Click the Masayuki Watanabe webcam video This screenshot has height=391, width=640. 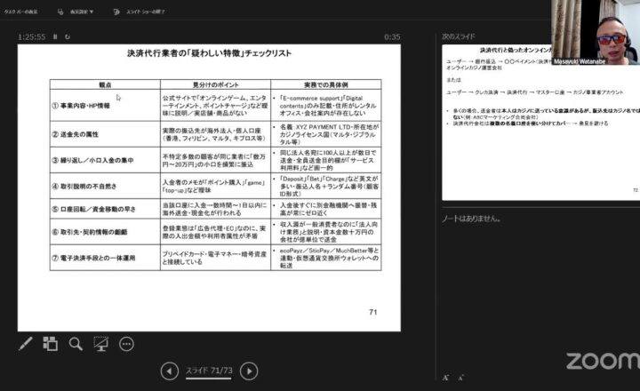(594, 31)
